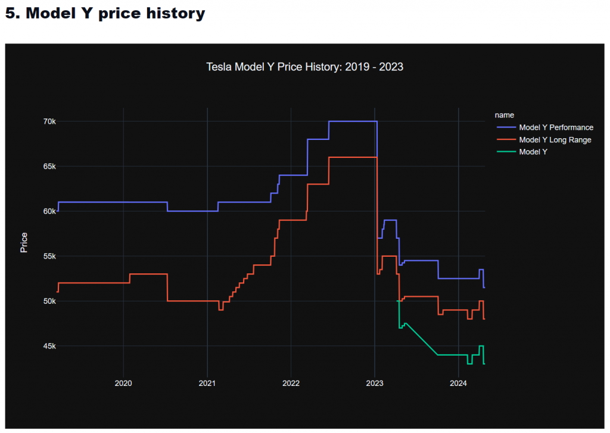The width and height of the screenshot is (610, 433).
Task: Click the 50k y-axis tick label
Action: [x=48, y=301]
